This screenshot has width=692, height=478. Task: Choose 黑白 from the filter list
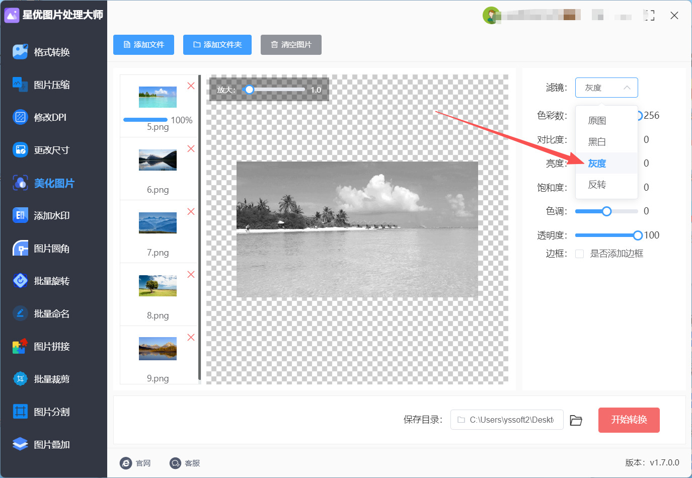click(606, 142)
